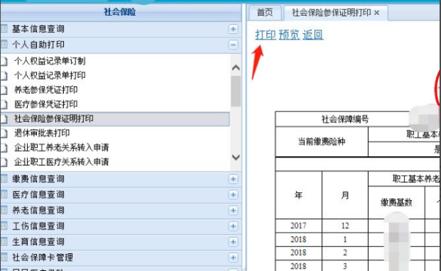Collapse the 个人自助打印 section
This screenshot has height=271, width=441.
tap(233, 45)
